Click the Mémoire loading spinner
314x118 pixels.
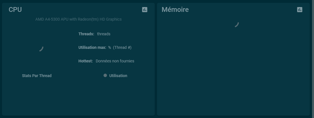237,25
